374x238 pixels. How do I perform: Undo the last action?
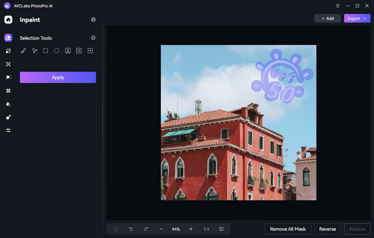tap(131, 229)
